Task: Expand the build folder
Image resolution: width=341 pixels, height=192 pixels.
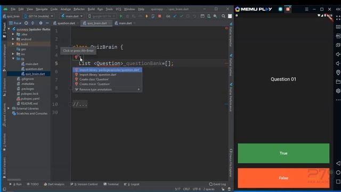Action: [x=13, y=44]
